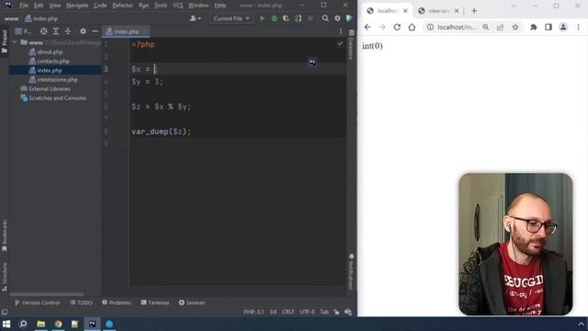This screenshot has width=588, height=331.
Task: Open the Tools menu
Action: (x=161, y=6)
